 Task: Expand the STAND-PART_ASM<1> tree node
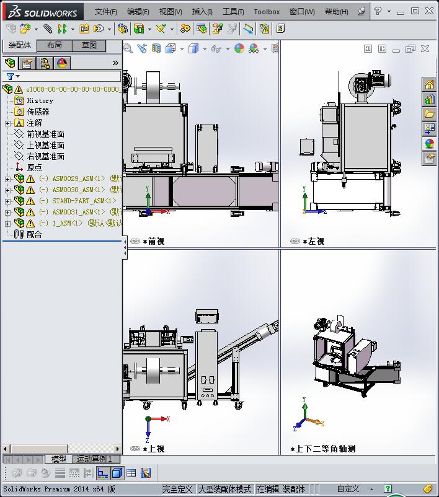[7, 201]
